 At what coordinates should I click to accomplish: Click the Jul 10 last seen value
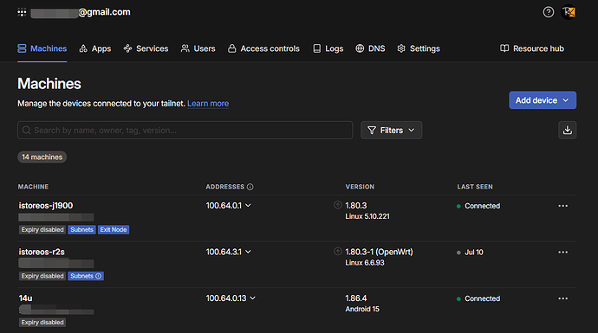[470, 253]
